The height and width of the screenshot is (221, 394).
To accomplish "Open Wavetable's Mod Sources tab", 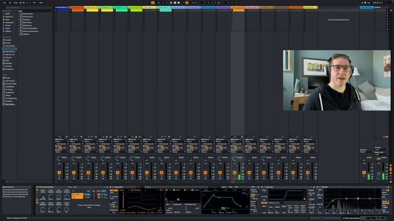I will click(x=214, y=187).
